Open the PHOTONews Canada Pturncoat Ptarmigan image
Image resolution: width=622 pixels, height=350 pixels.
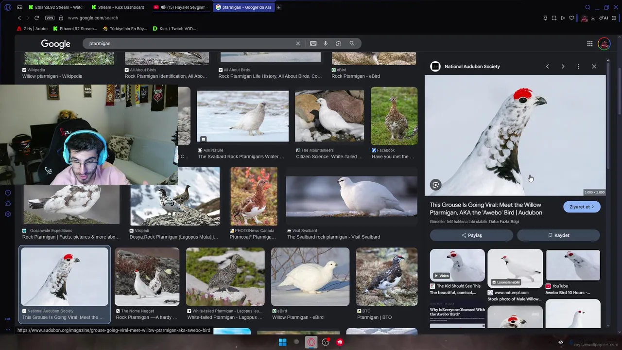tap(254, 196)
